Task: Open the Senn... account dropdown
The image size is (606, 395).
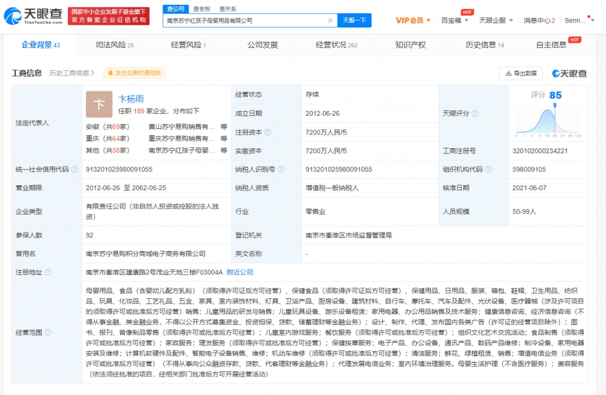Action: (x=579, y=21)
